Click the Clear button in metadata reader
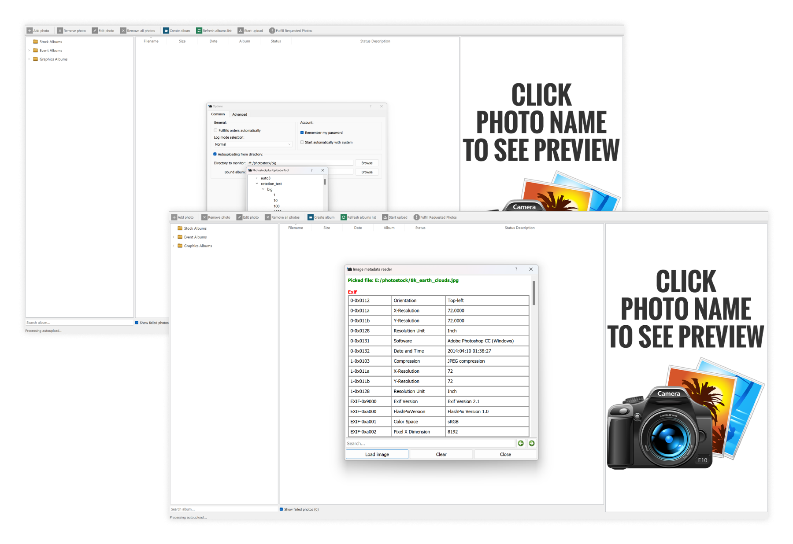Screen dimensions: 793x544 click(x=441, y=455)
